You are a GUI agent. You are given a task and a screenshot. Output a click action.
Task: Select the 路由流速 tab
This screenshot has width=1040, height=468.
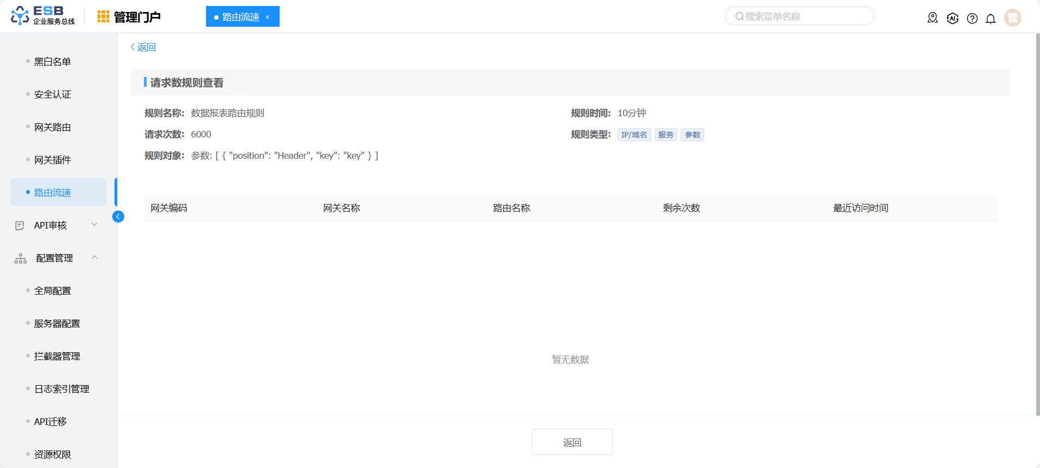[240, 17]
